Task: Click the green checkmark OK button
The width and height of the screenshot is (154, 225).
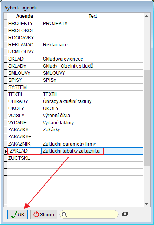Action: [17, 214]
